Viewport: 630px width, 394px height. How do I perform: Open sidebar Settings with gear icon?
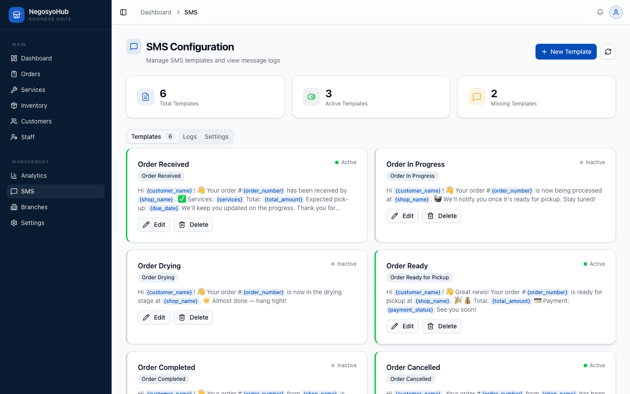(32, 223)
